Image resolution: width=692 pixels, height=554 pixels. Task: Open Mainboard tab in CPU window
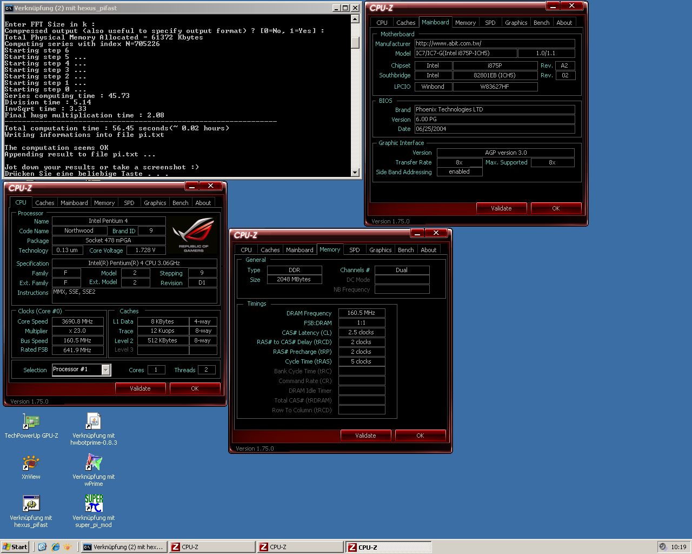(74, 203)
